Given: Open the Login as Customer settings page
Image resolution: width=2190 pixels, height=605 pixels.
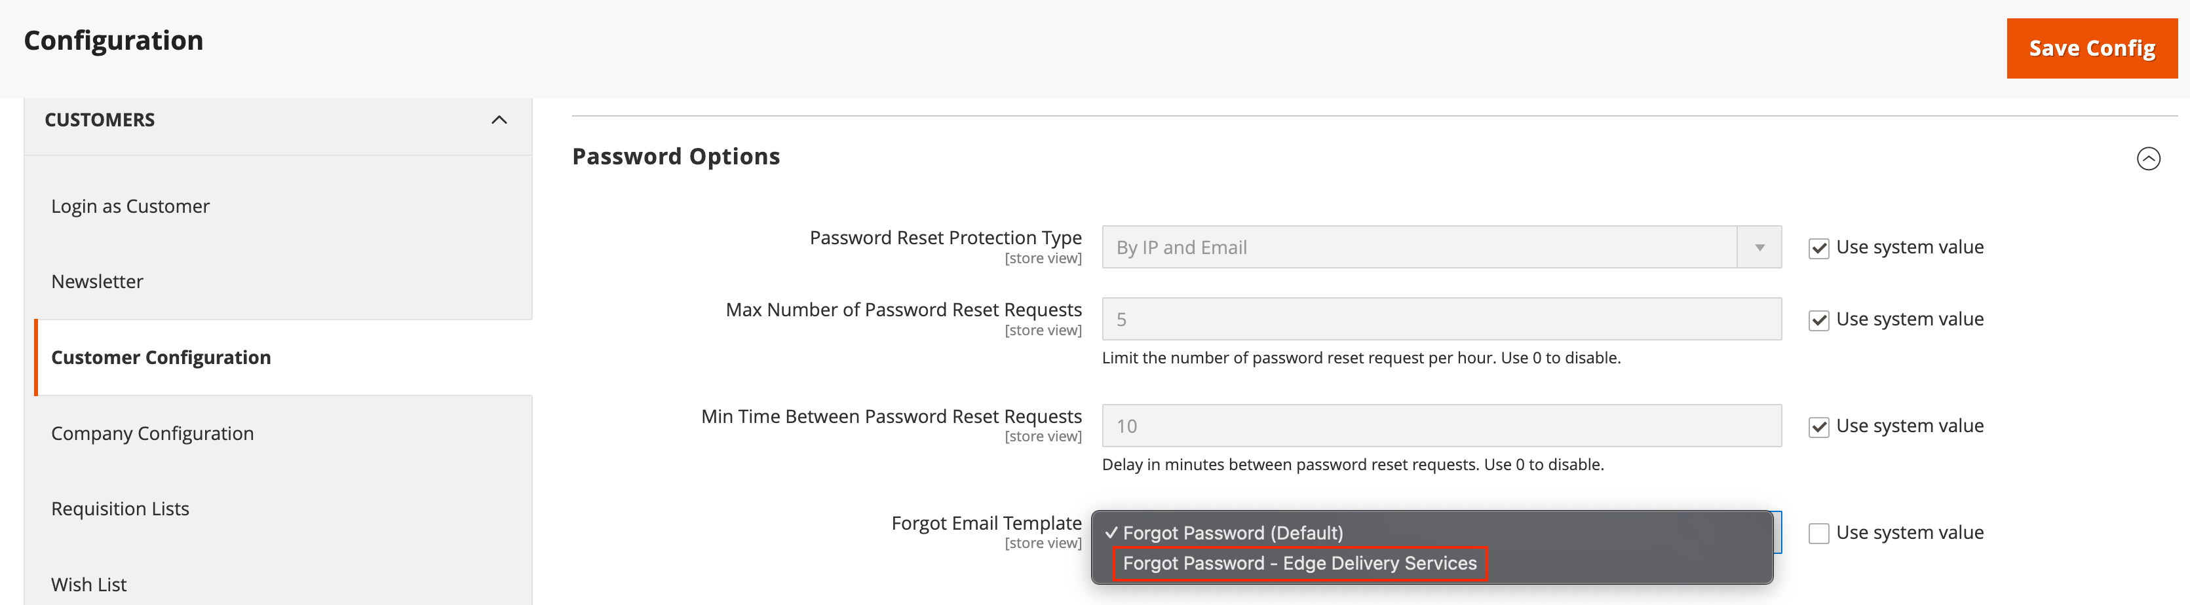Looking at the screenshot, I should [130, 206].
